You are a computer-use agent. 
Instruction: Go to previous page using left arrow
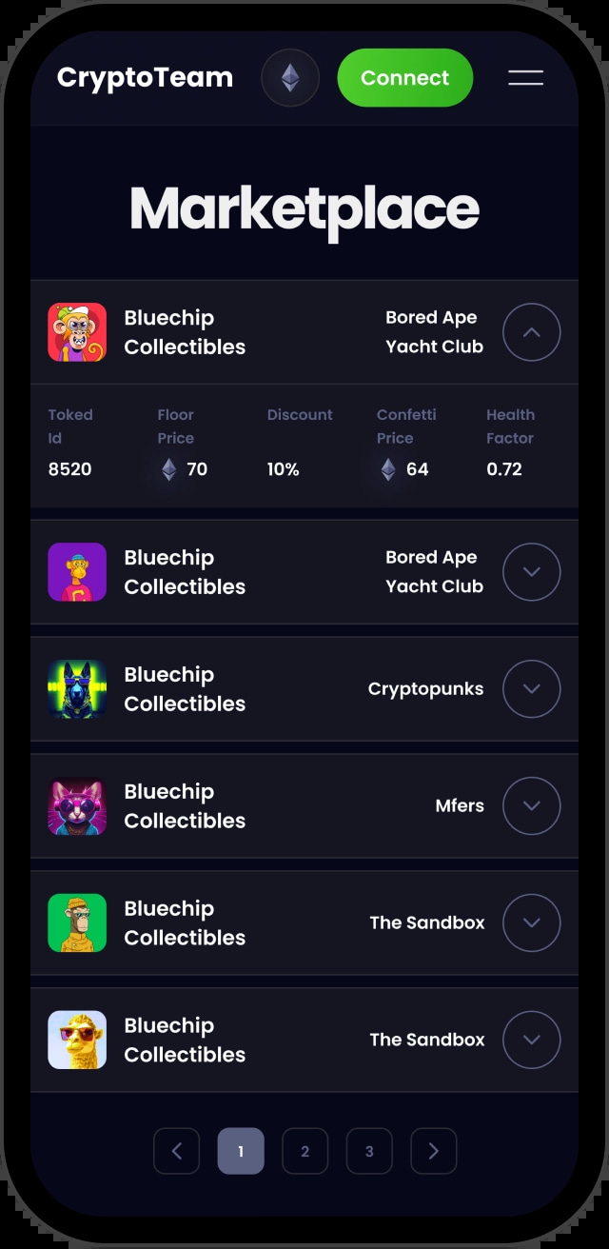[x=176, y=1151]
